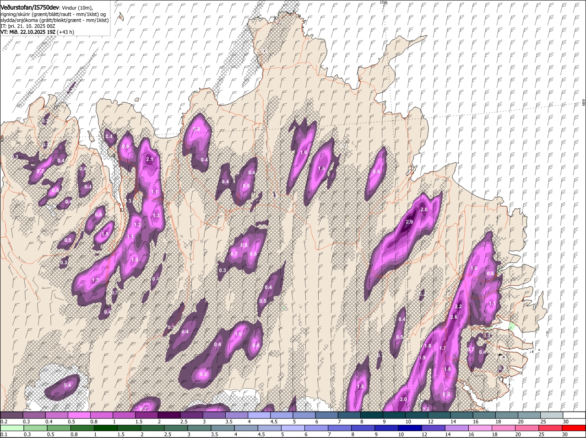The width and height of the screenshot is (586, 438).
Task: Click the 2.1 precipitation value on the map
Action: coord(150,160)
